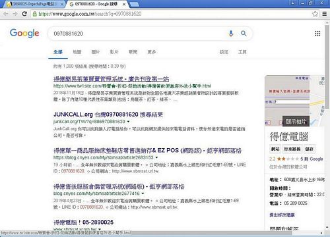The height and width of the screenshot is (237, 330).
Task: Click phone number 05 289 0025
Action: pyautogui.click(x=296, y=203)
